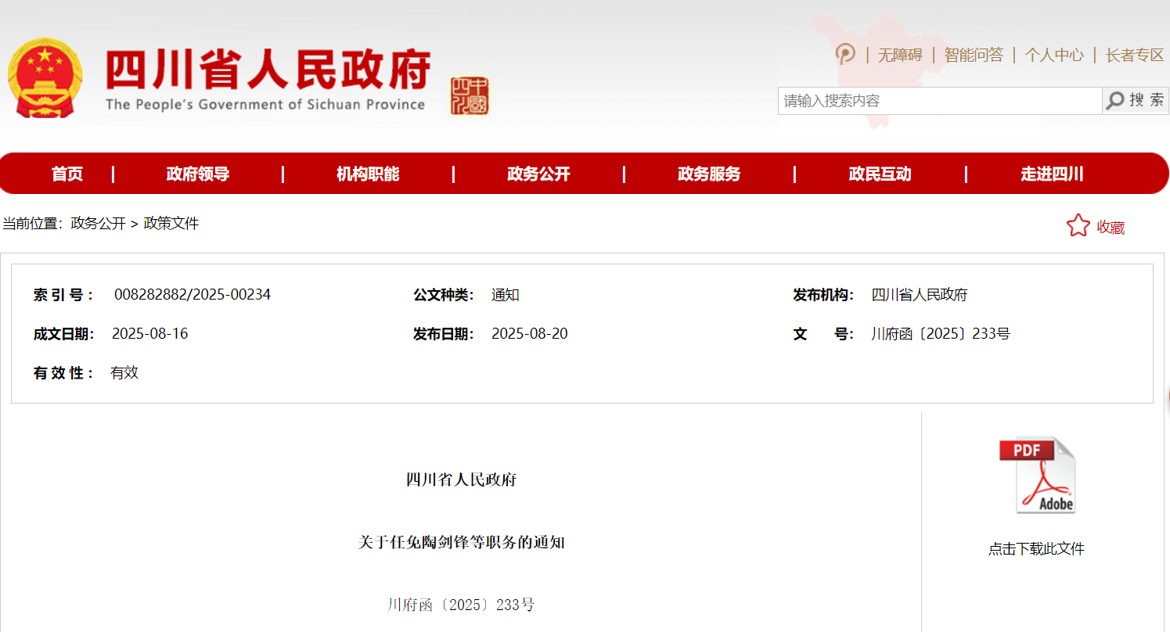The width and height of the screenshot is (1170, 632).
Task: Navigate to 政民互动 section
Action: point(880,174)
